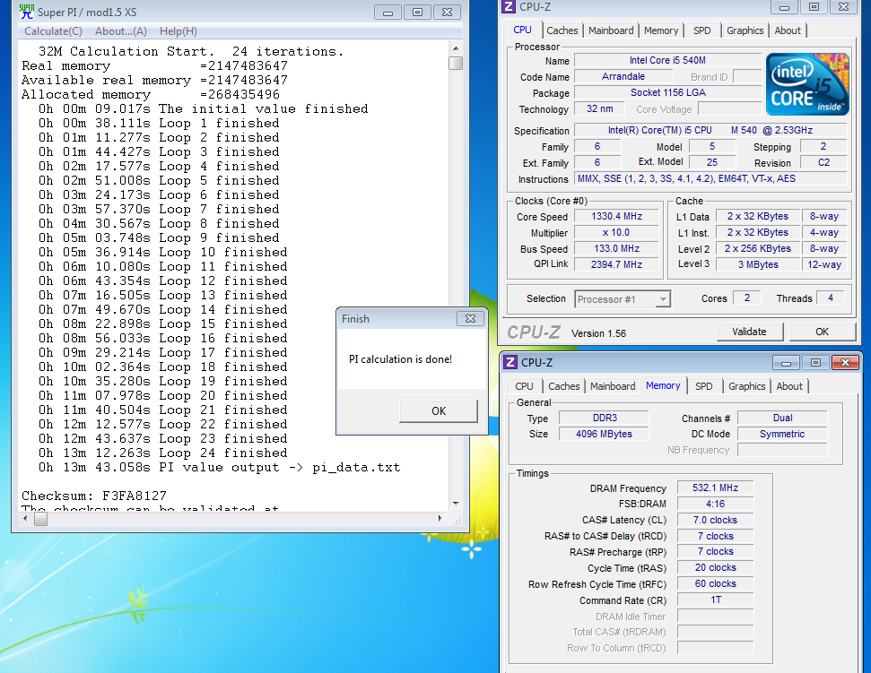Click the Super PI vertical scrollbar down arrow
This screenshot has height=673, width=871.
[x=456, y=504]
